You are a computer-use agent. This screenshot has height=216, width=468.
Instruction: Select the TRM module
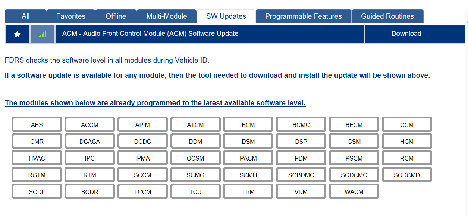[x=248, y=191]
